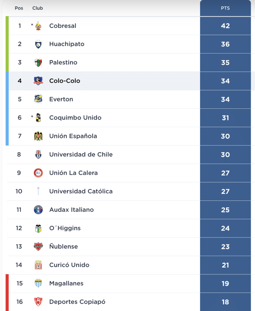The width and height of the screenshot is (255, 311).
Task: Select the Colo-Colo team crest
Action: pos(38,81)
